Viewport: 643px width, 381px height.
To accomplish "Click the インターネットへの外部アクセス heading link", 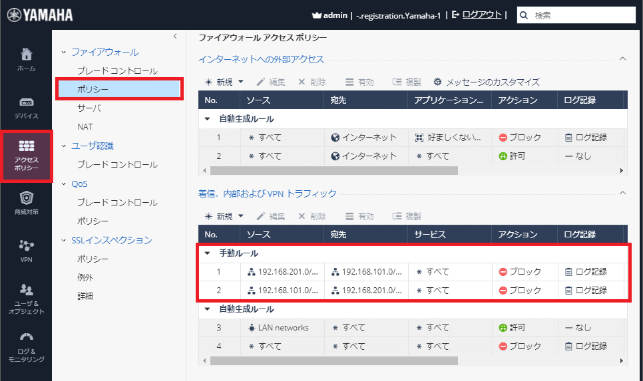I will (261, 59).
